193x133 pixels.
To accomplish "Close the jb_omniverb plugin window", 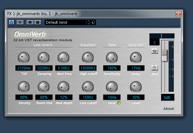I will [178, 14].
